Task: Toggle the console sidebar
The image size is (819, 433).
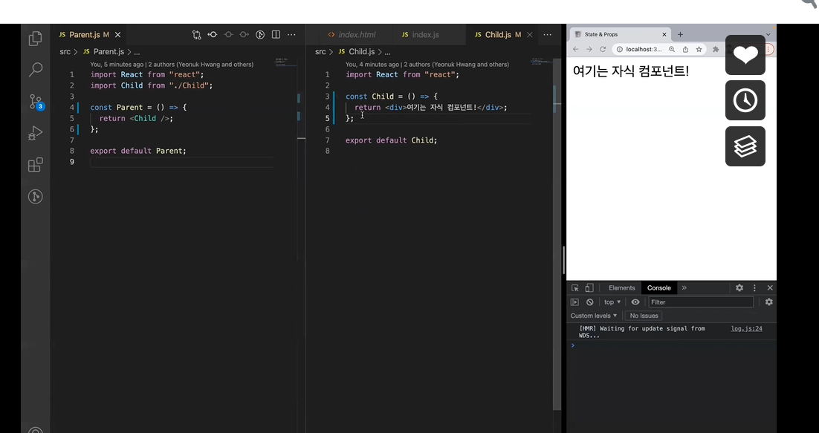Action: point(574,302)
